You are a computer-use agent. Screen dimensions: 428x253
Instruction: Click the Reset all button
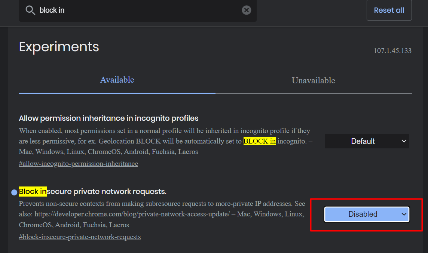pyautogui.click(x=389, y=10)
